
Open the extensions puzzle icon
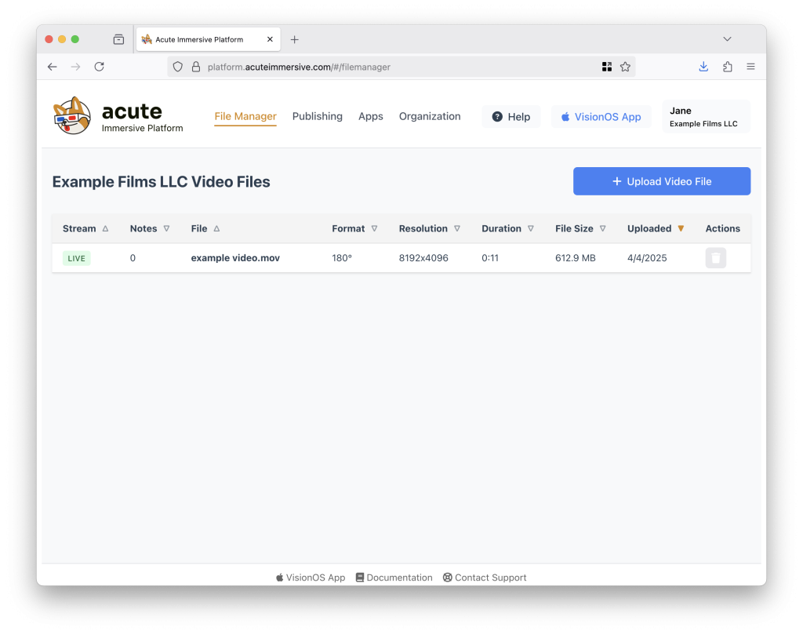[x=727, y=67]
